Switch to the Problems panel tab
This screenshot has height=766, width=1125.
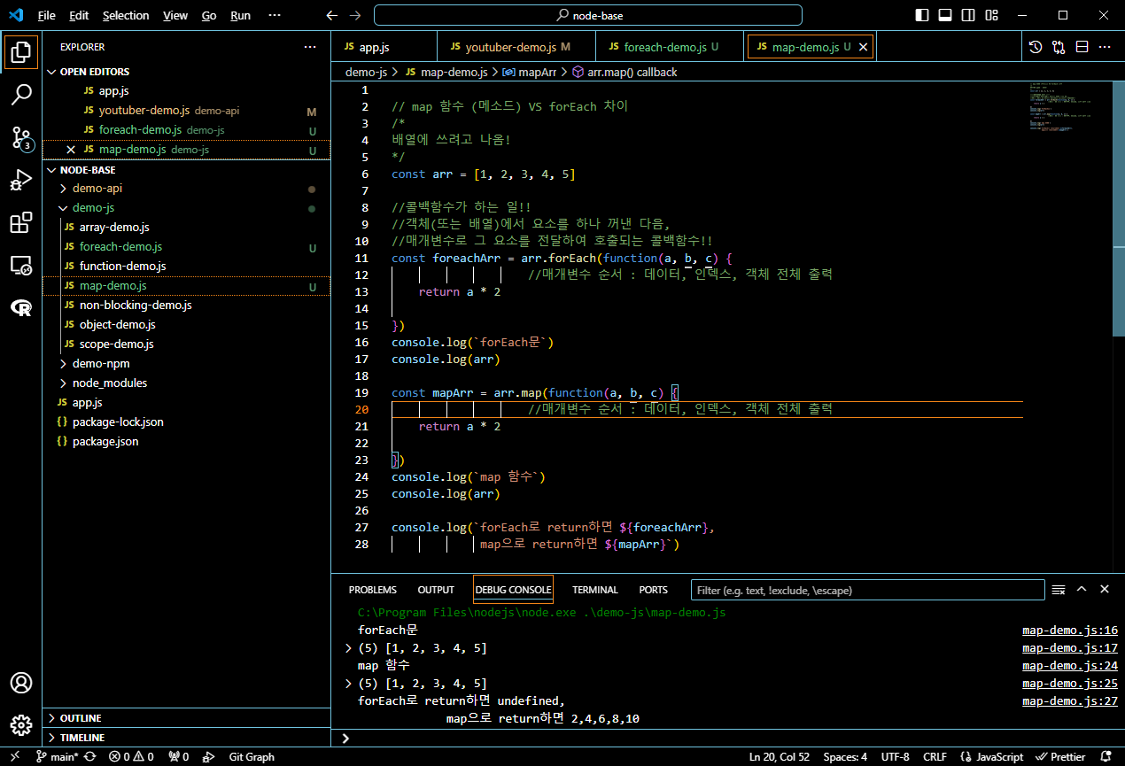[373, 590]
